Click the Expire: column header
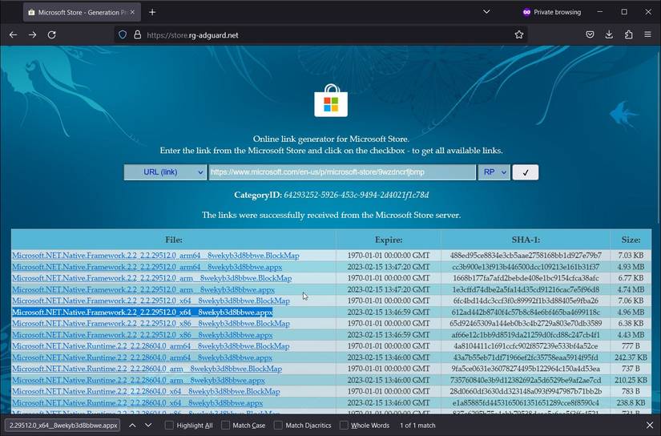Image resolution: width=661 pixels, height=436 pixels. (x=389, y=240)
